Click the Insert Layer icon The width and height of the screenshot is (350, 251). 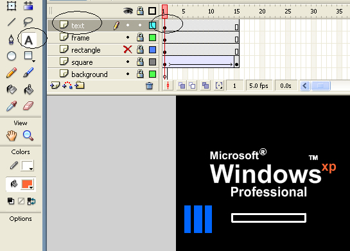(55, 85)
